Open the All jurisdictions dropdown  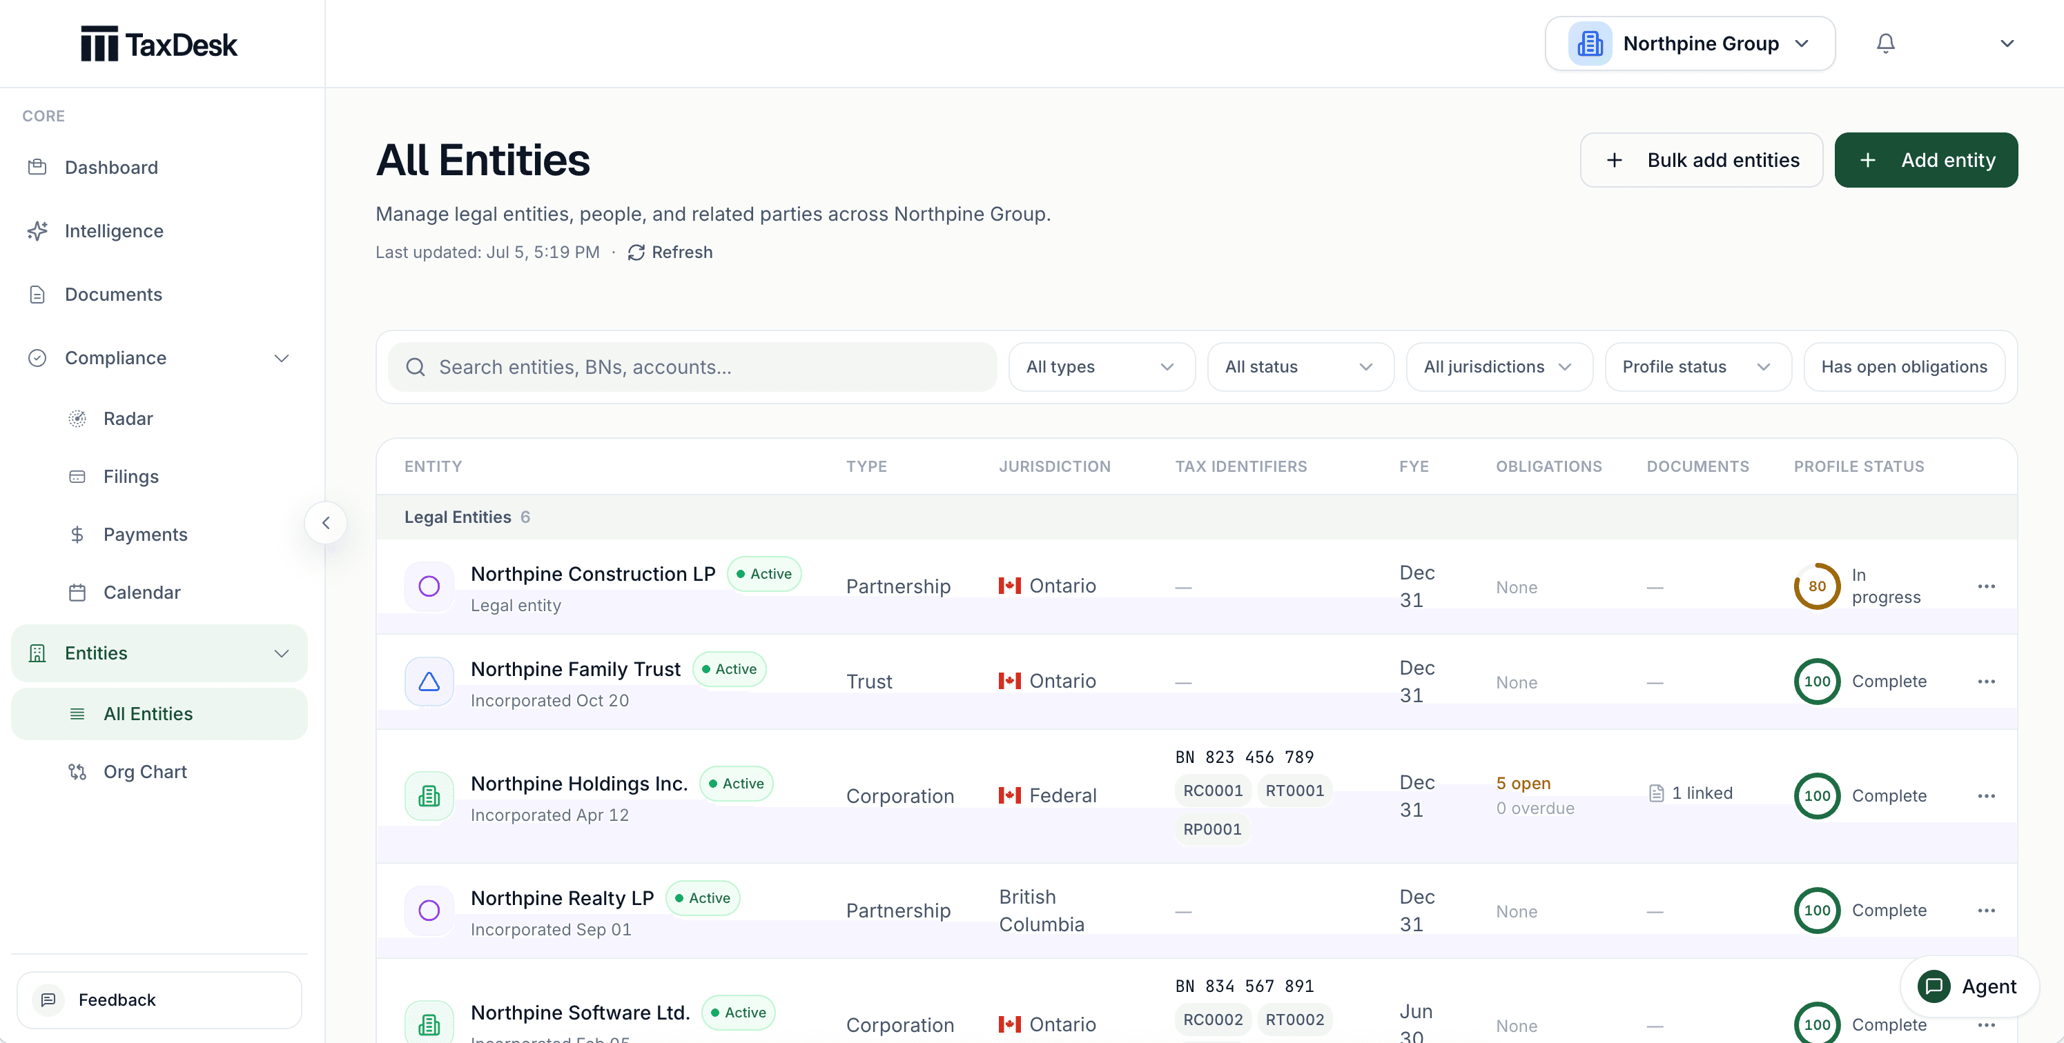[1499, 368]
